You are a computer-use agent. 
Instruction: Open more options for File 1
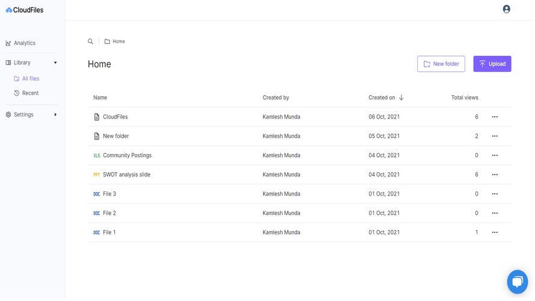495,232
